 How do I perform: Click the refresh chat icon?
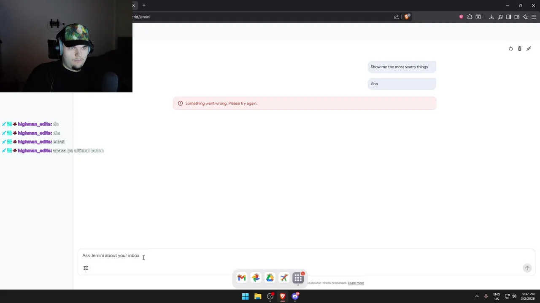click(x=510, y=49)
